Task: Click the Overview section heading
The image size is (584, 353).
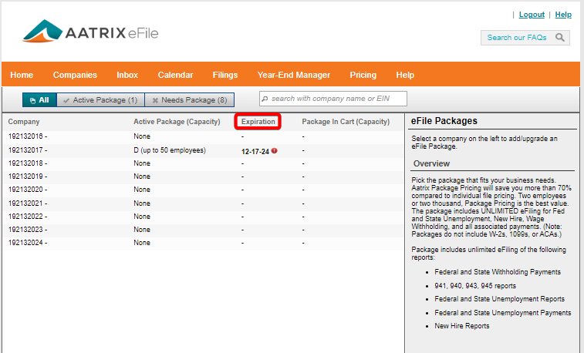Action: (x=431, y=163)
